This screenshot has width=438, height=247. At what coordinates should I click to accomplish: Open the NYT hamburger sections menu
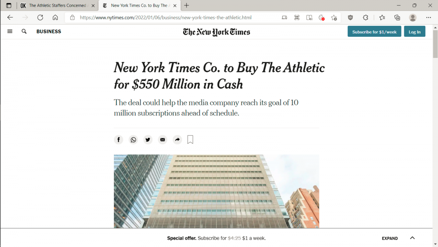[x=10, y=32]
